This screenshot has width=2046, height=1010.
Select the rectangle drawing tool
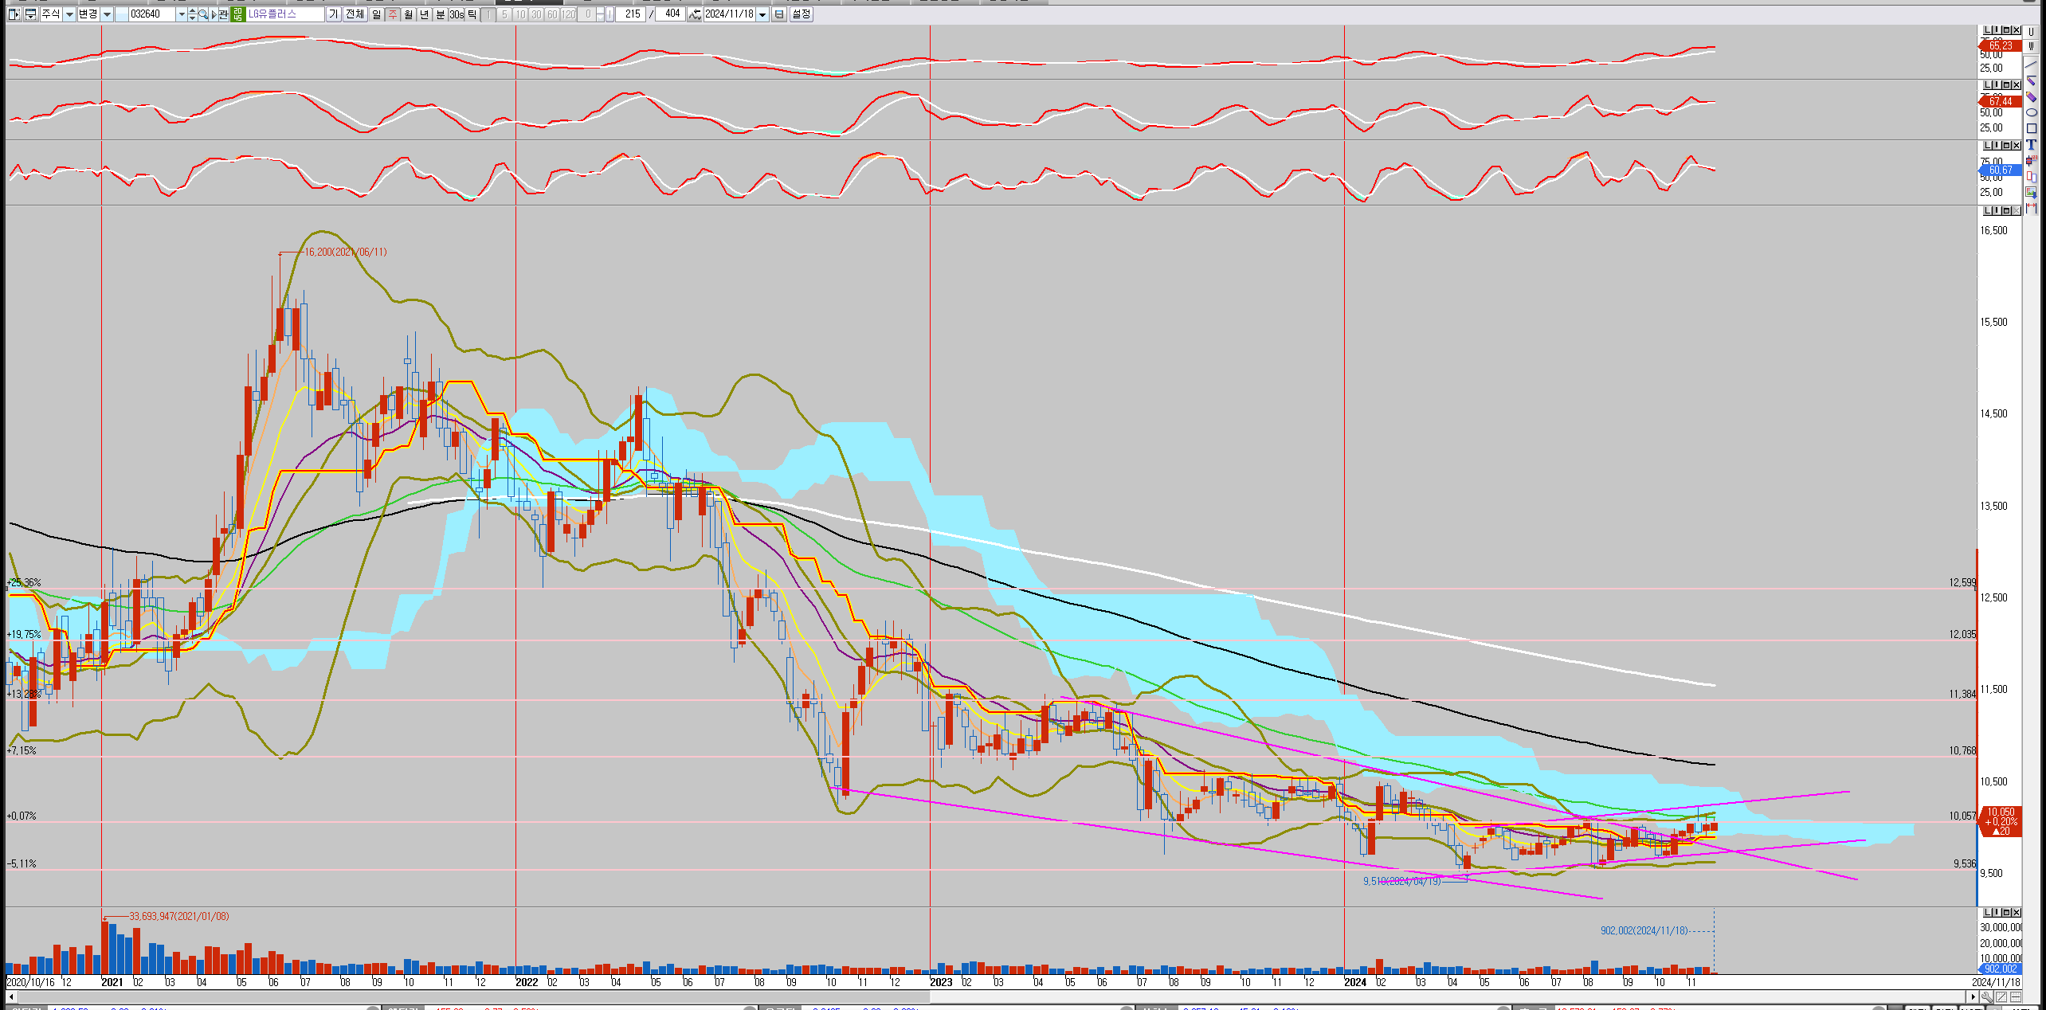click(x=2031, y=128)
